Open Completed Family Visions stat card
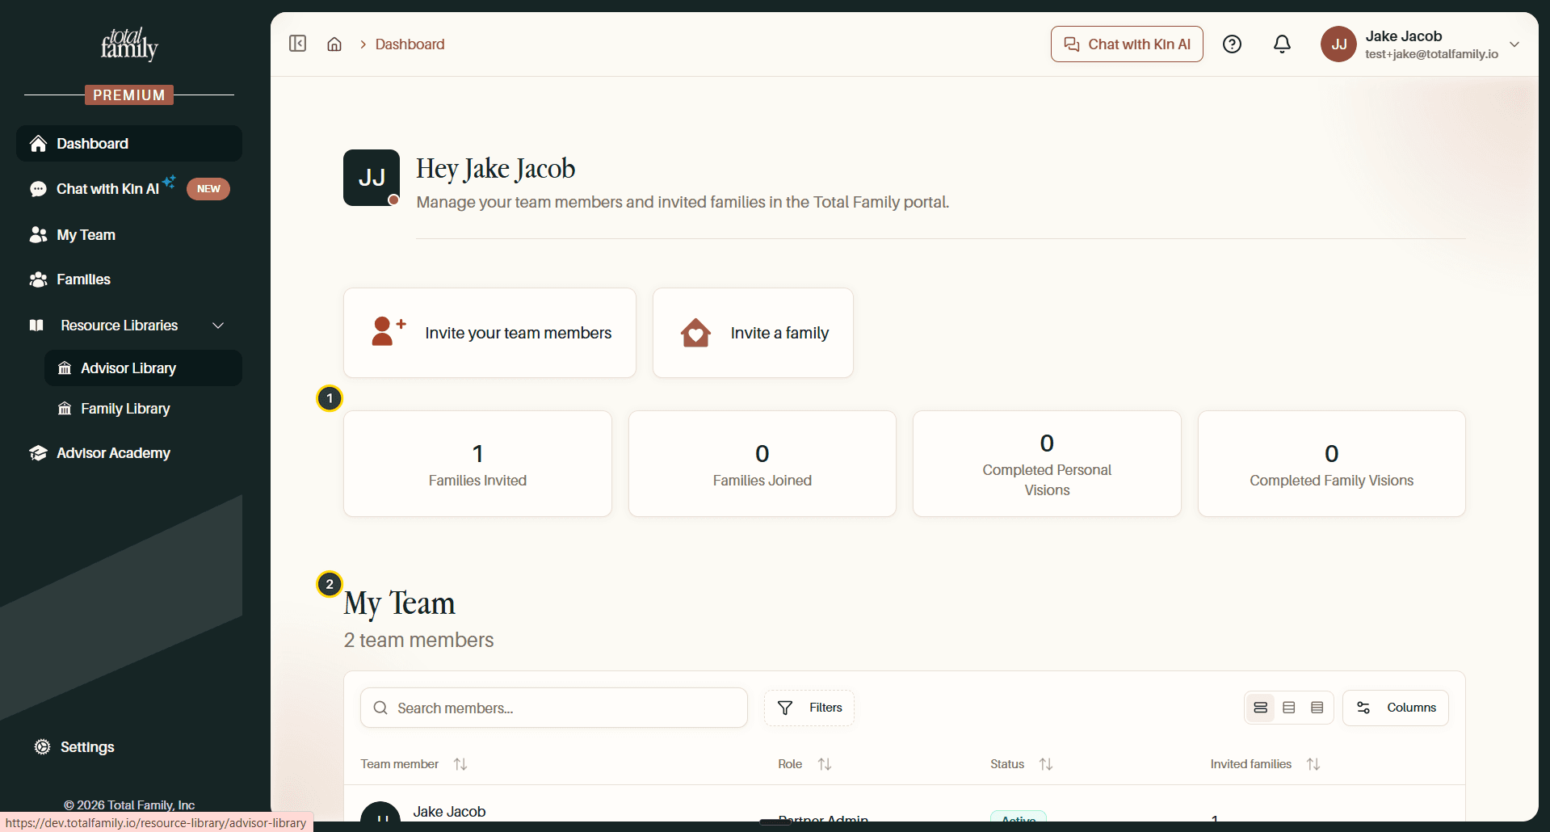The height and width of the screenshot is (832, 1550). click(x=1332, y=464)
